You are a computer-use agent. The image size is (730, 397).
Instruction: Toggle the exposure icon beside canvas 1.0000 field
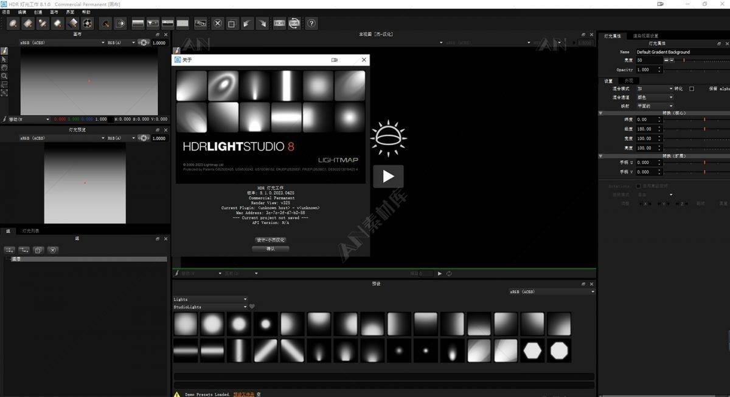[144, 42]
